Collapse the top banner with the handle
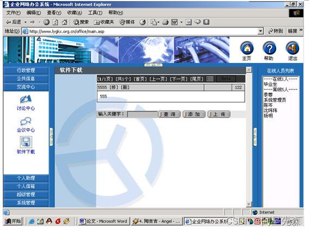 pyautogui.click(x=153, y=65)
